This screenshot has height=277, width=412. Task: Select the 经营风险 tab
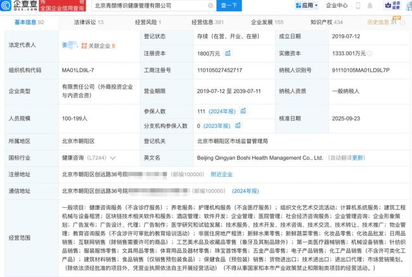(x=148, y=22)
